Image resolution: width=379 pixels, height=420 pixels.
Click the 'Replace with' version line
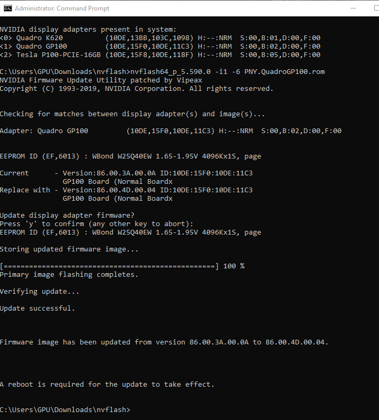[127, 190]
